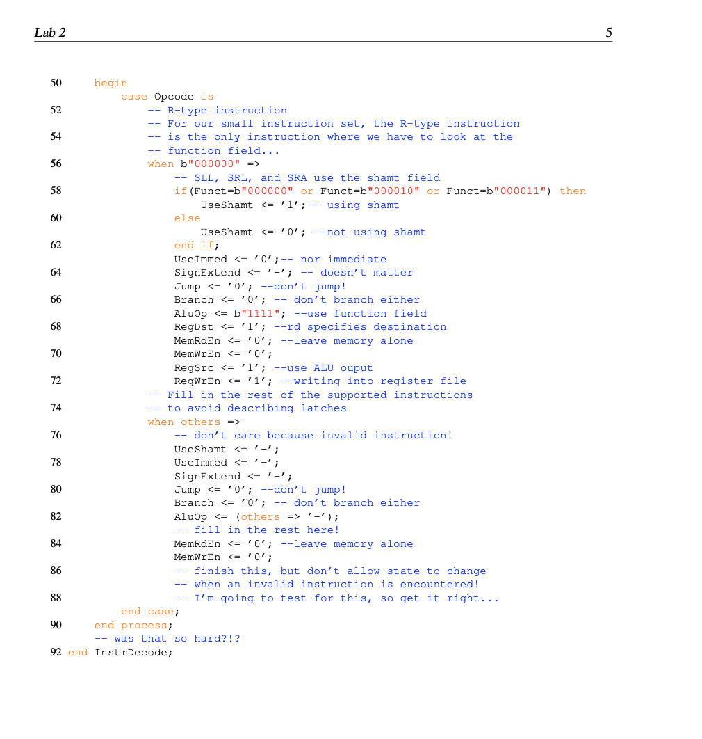Select the begin keyword
The height and width of the screenshot is (739, 702).
(110, 83)
